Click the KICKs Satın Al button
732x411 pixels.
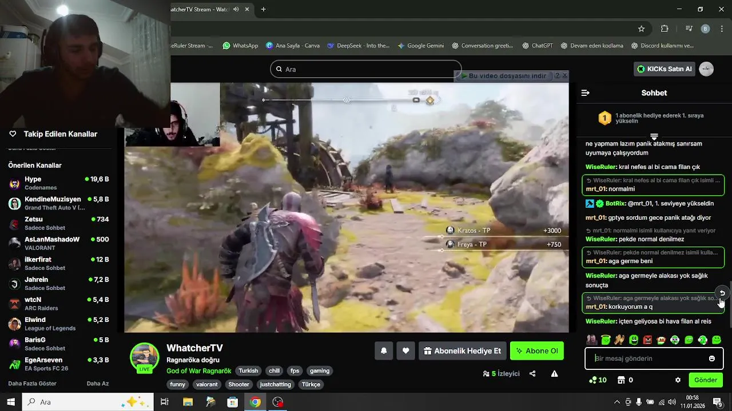point(665,69)
